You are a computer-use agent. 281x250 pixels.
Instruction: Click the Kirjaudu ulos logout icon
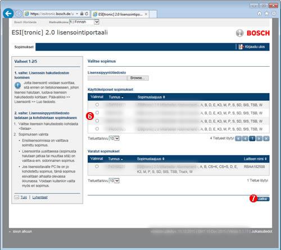pyautogui.click(x=241, y=47)
